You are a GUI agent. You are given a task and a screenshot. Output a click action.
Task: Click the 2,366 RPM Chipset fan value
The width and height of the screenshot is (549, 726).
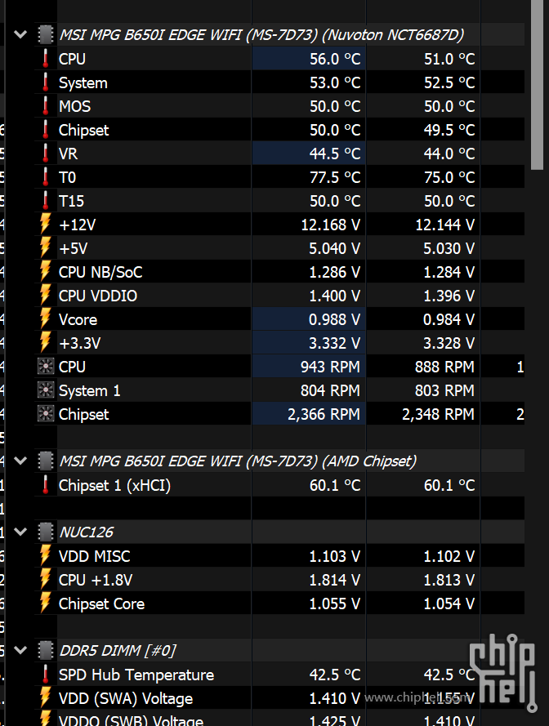[324, 414]
